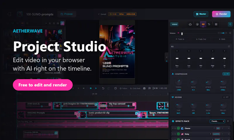Open the text Tt tab in the inspector

tap(209, 24)
